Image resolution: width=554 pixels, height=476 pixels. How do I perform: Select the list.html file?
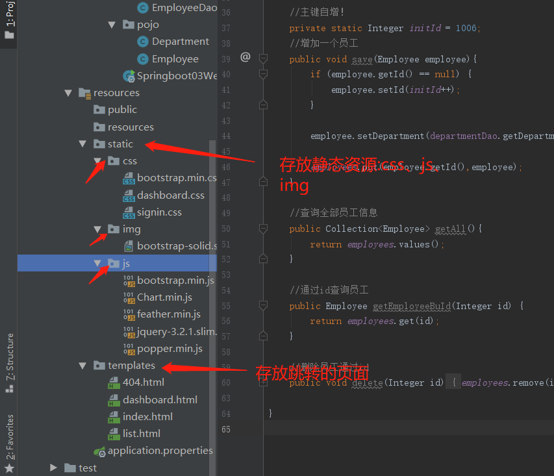pos(142,434)
